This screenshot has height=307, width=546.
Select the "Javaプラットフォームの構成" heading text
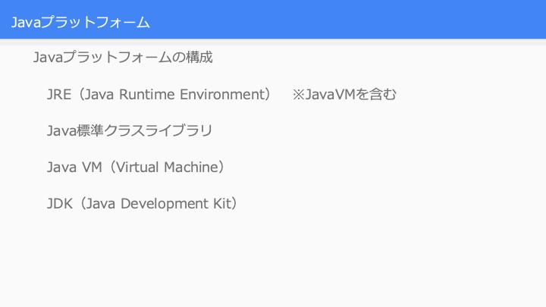(x=123, y=57)
